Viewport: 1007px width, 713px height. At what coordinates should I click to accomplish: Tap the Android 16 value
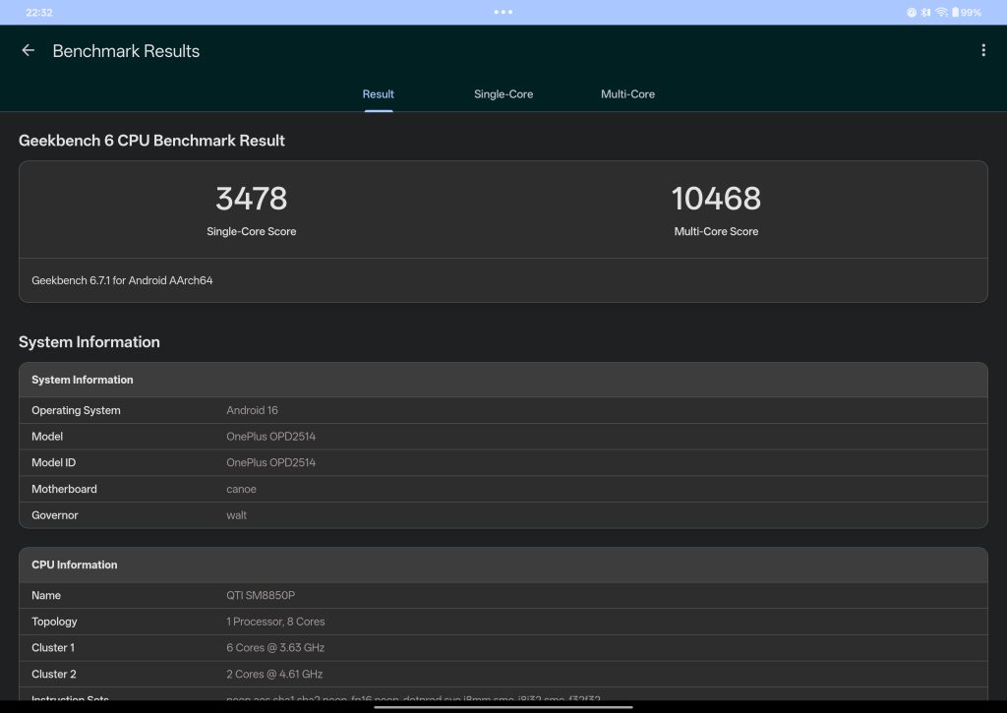[x=252, y=410]
